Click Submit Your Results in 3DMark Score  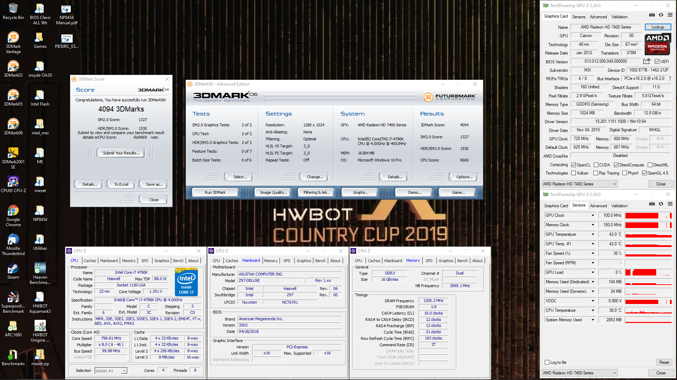click(x=121, y=153)
